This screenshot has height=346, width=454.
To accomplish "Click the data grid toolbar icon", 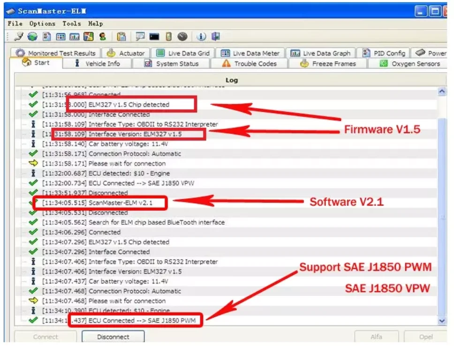I will tap(61, 37).
